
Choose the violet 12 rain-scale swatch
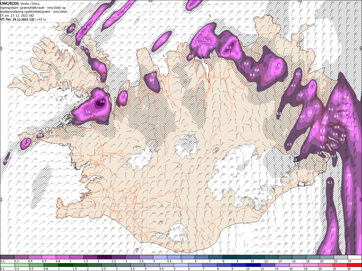coord(268,265)
